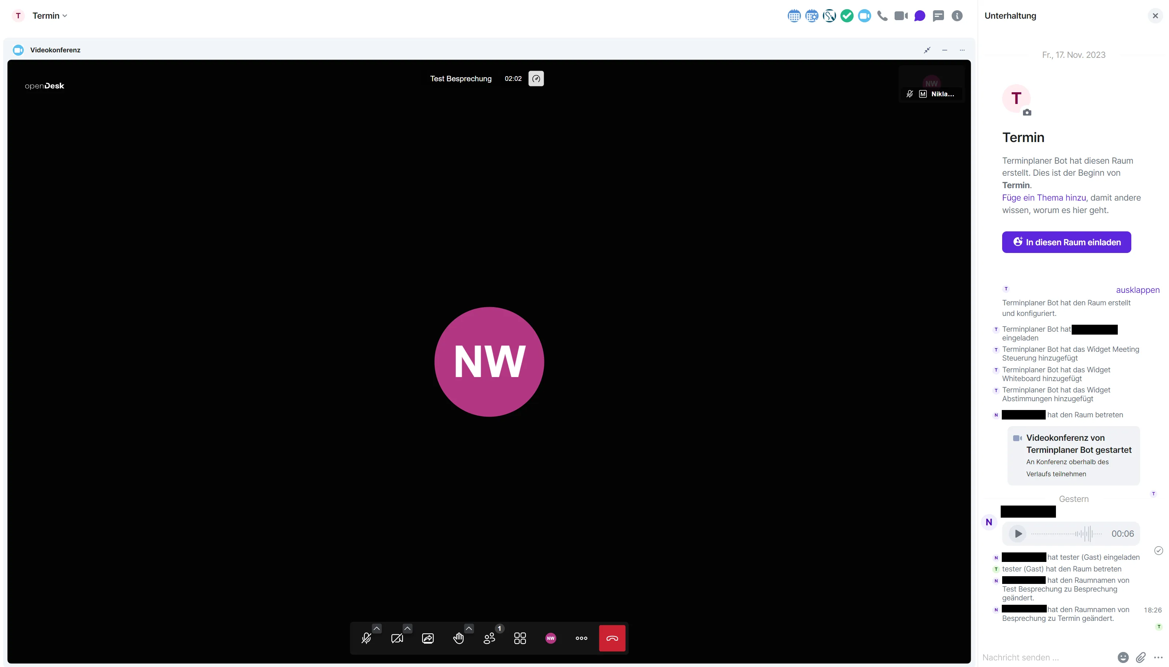Screen dimensions: 1169x667
Task: Open more actions three-dot menu in toolbar
Action: click(x=581, y=638)
